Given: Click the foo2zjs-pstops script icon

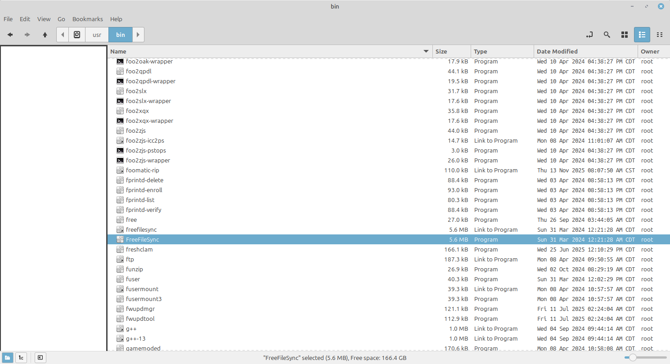Looking at the screenshot, I should 120,150.
